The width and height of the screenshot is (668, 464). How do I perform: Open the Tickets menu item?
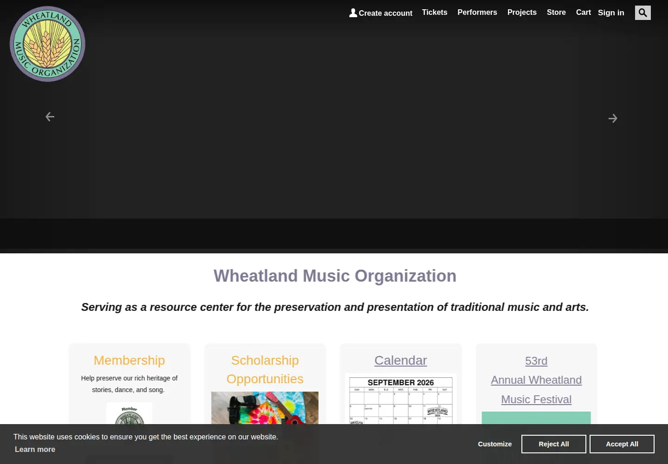pyautogui.click(x=435, y=13)
